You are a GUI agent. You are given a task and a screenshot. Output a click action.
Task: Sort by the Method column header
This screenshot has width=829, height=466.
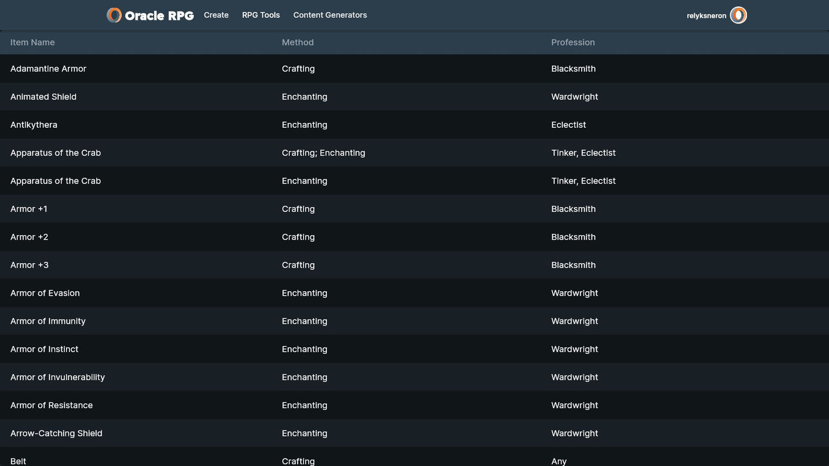298,42
